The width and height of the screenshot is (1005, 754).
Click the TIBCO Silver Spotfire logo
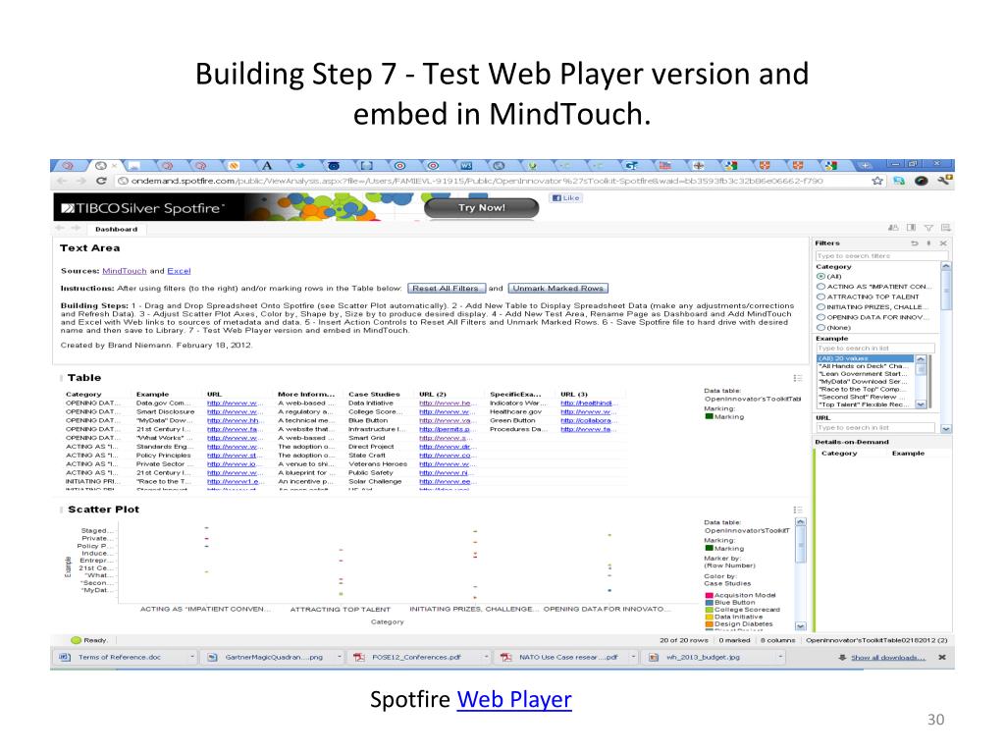click(142, 208)
